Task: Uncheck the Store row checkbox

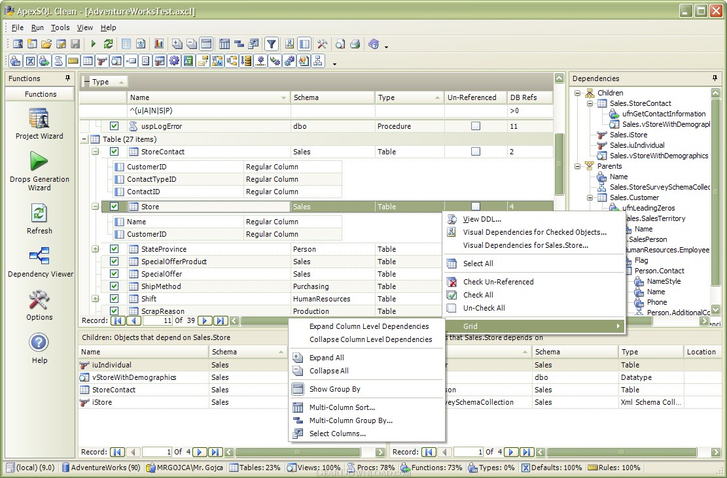Action: point(114,207)
